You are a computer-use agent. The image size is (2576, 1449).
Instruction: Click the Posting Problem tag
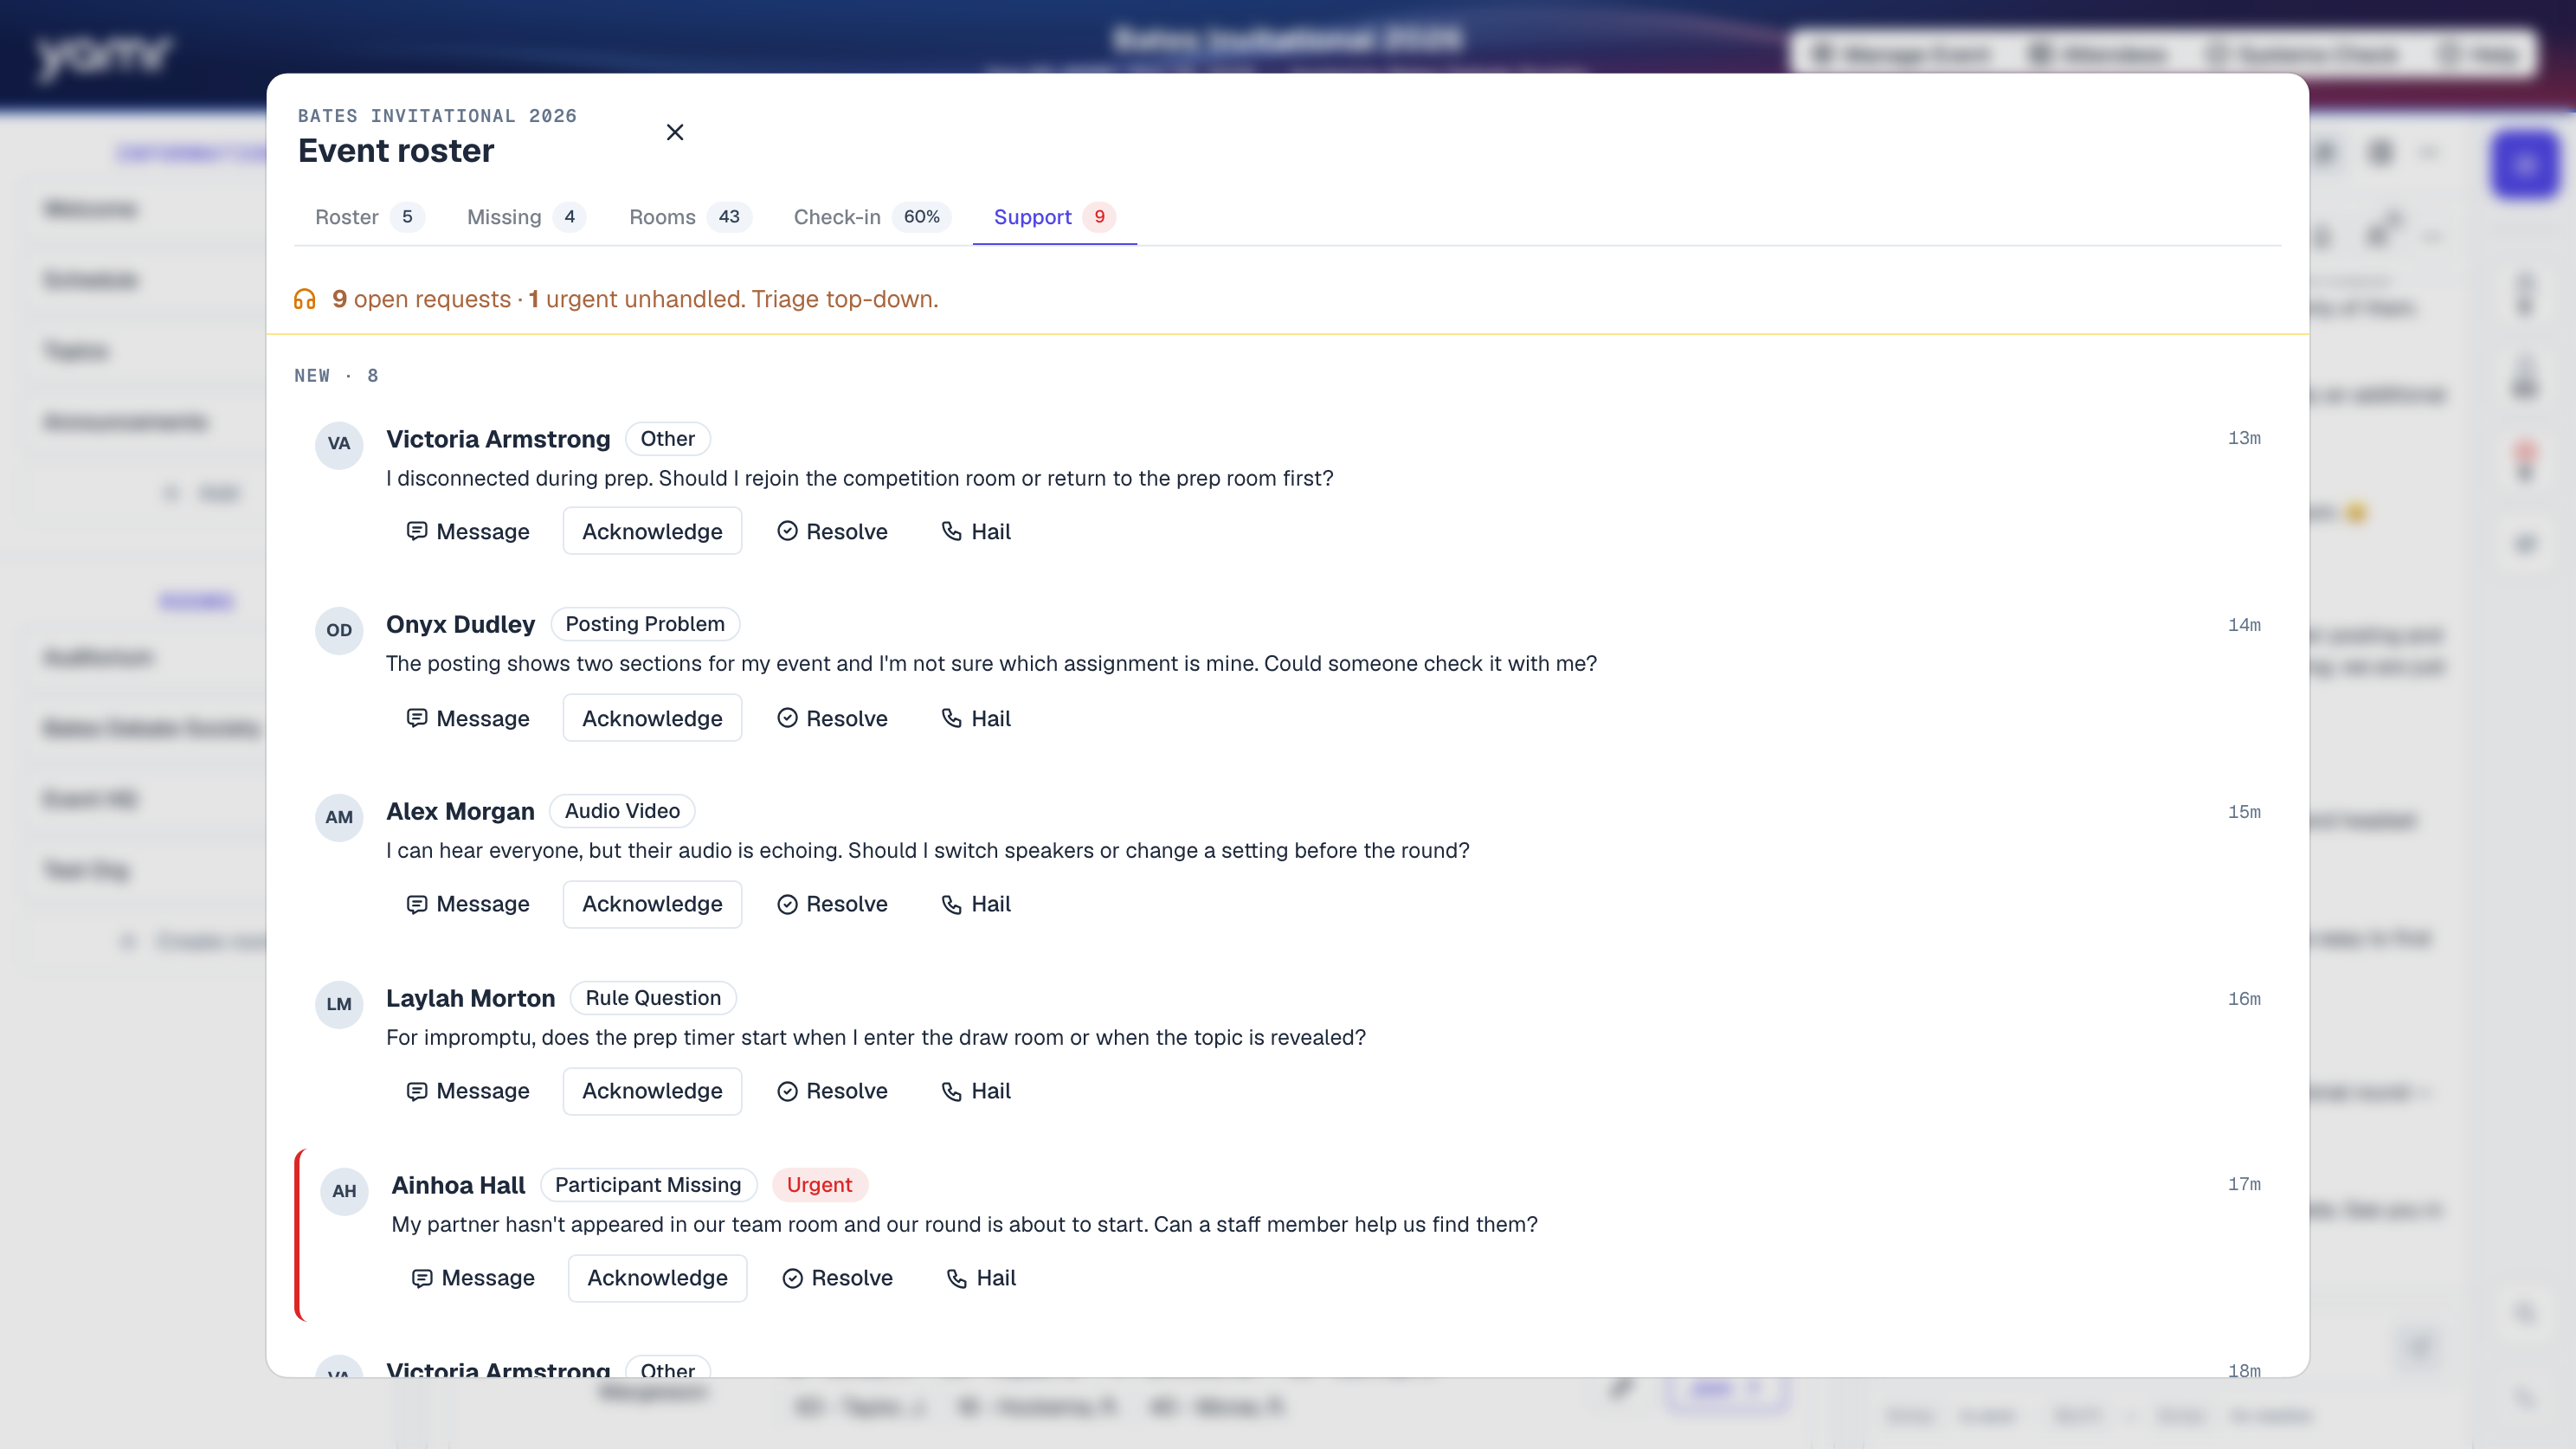tap(645, 624)
